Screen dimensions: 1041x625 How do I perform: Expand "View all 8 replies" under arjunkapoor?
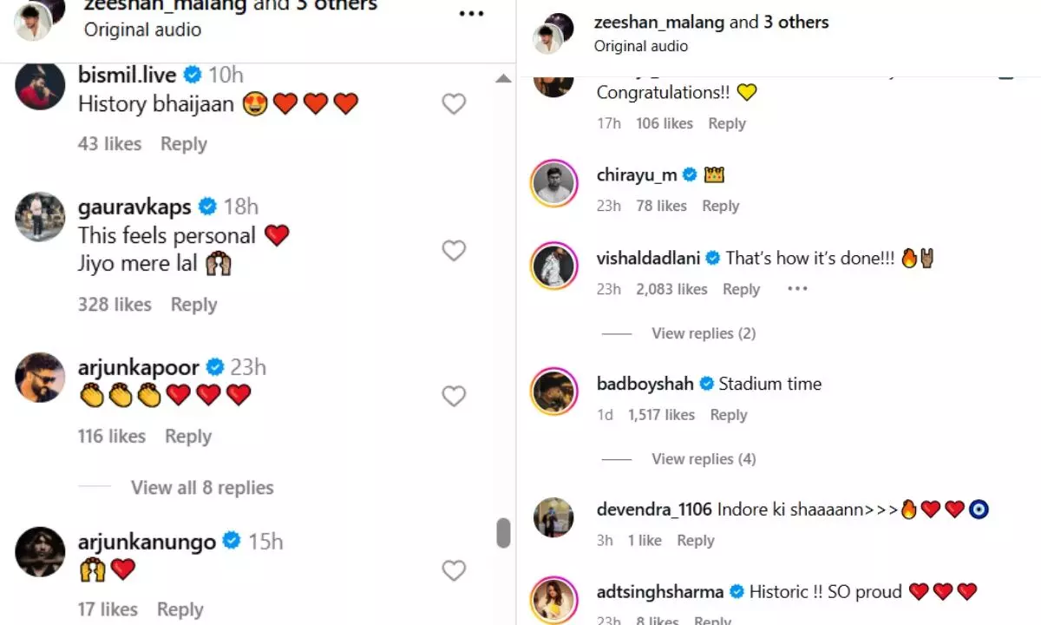tap(202, 488)
